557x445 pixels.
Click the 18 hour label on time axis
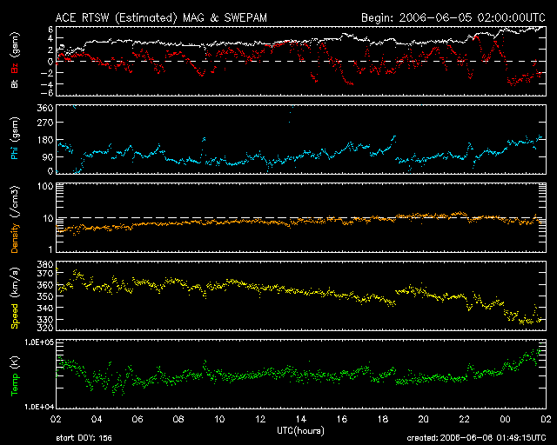tap(383, 419)
